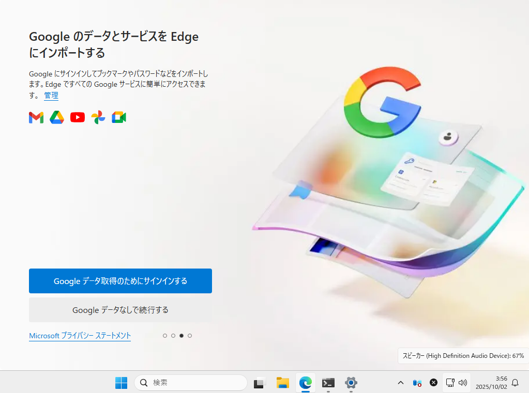Screen dimensions: 529x393
Task: Jump to the fourth page indicator dot
Action: (x=190, y=336)
